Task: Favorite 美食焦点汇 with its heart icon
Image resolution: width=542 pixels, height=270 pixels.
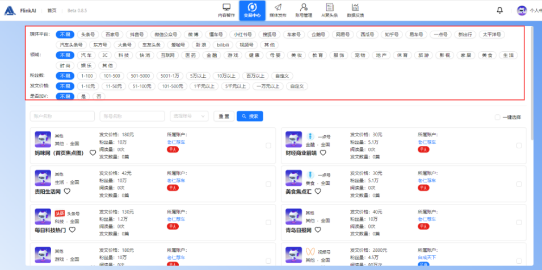Action: click(x=318, y=191)
